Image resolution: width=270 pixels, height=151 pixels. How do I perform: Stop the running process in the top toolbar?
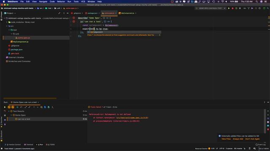(240, 8)
